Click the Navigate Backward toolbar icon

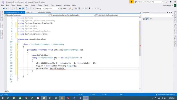pos(4,9)
